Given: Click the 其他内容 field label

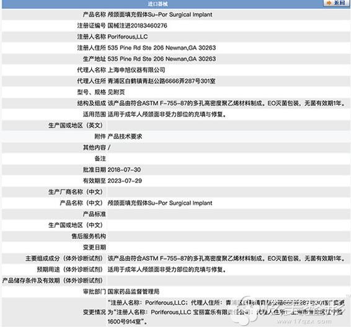Looking at the screenshot, I should (94, 147).
